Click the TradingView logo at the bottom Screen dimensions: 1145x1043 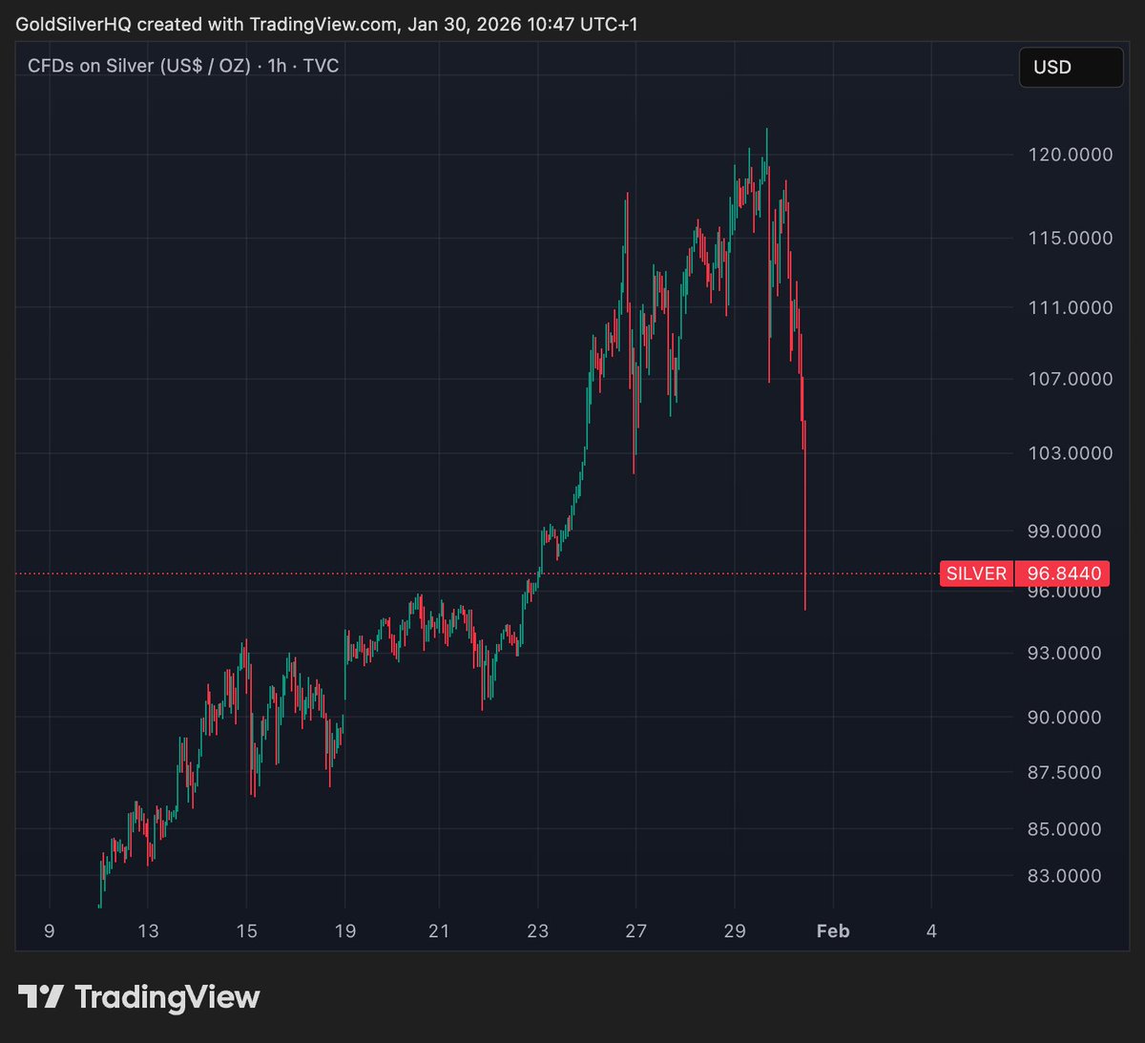point(139,997)
